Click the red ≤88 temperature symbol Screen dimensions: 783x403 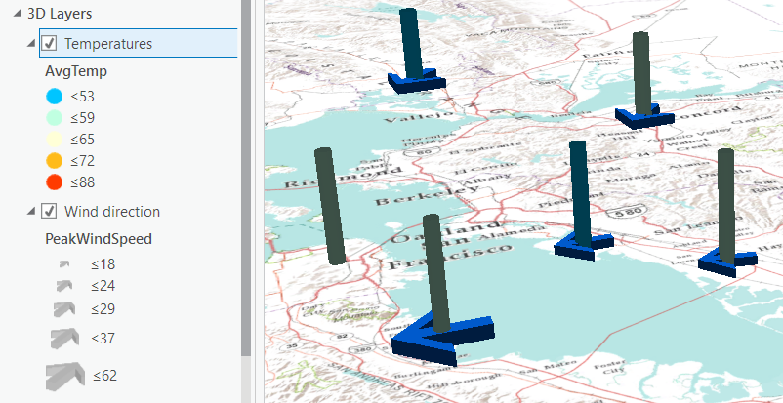click(54, 182)
